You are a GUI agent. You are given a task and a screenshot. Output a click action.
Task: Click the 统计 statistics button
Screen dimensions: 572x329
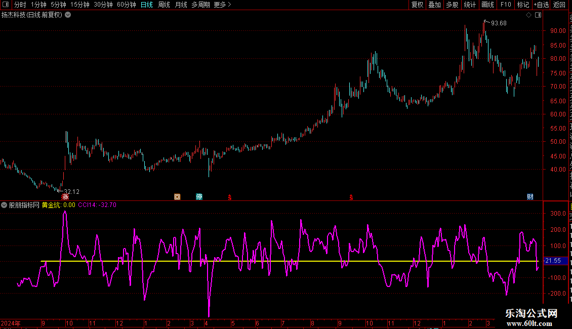point(469,5)
